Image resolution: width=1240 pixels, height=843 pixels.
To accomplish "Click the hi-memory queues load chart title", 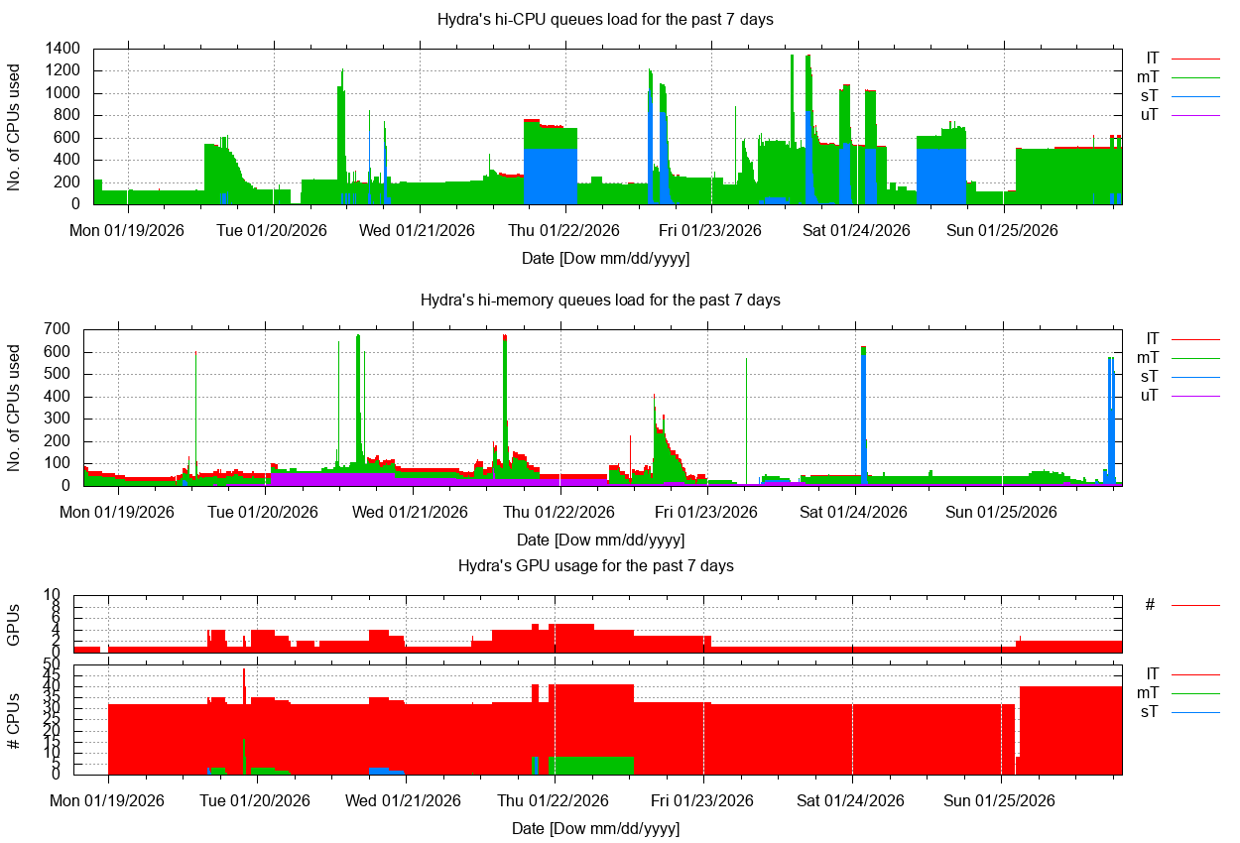I will (600, 300).
